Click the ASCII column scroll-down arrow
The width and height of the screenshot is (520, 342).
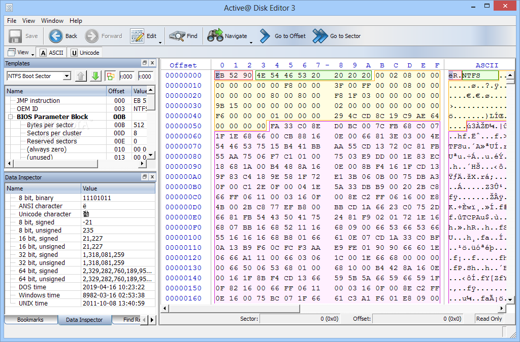(510, 299)
